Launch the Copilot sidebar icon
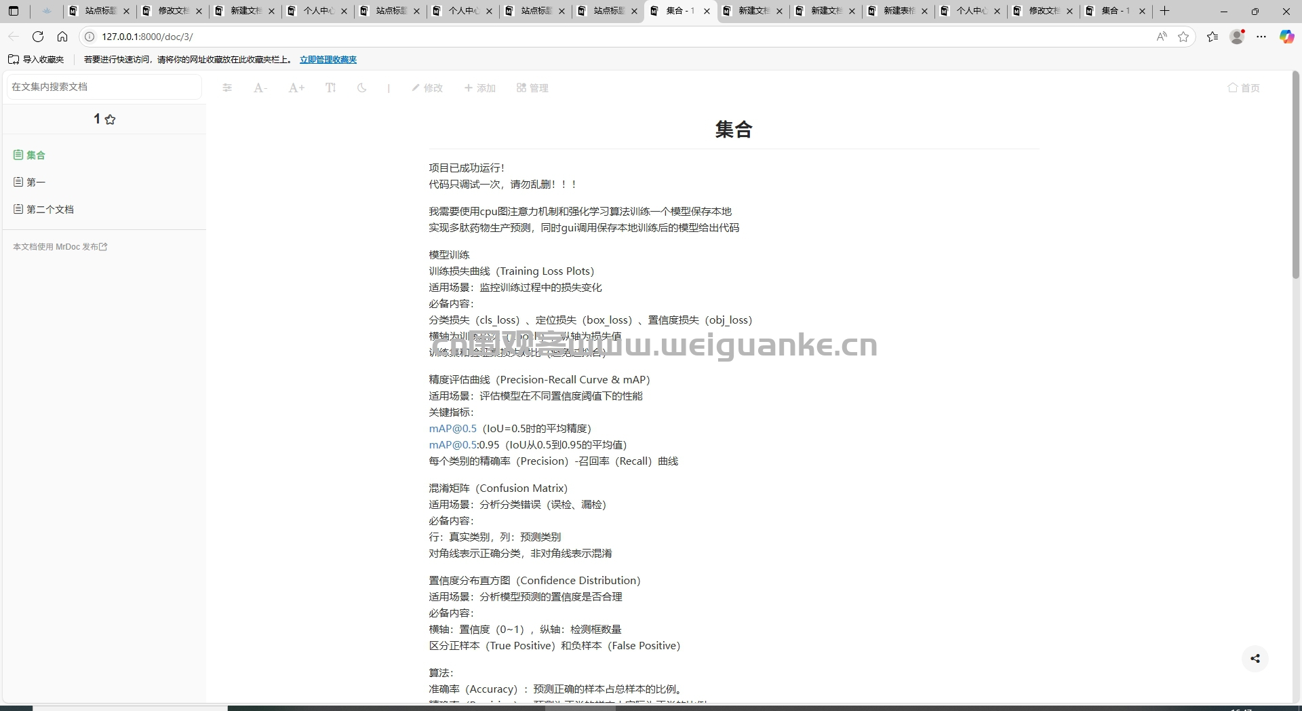 (1286, 37)
